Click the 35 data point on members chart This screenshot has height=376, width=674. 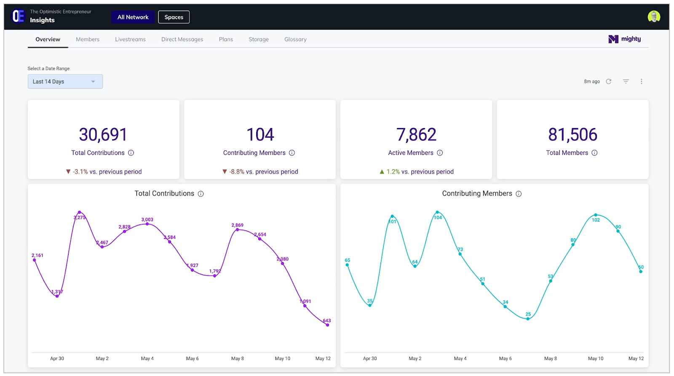[370, 305]
